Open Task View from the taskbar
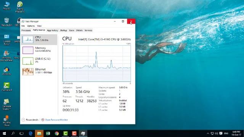The image size is (244, 137). (x=22, y=134)
